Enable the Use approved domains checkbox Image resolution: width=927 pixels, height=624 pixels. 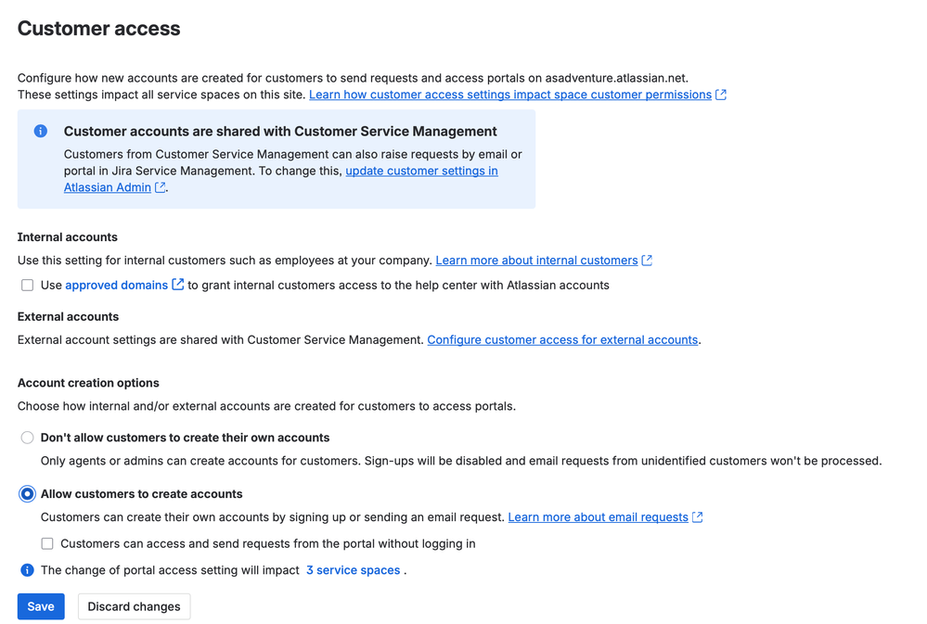pyautogui.click(x=27, y=286)
